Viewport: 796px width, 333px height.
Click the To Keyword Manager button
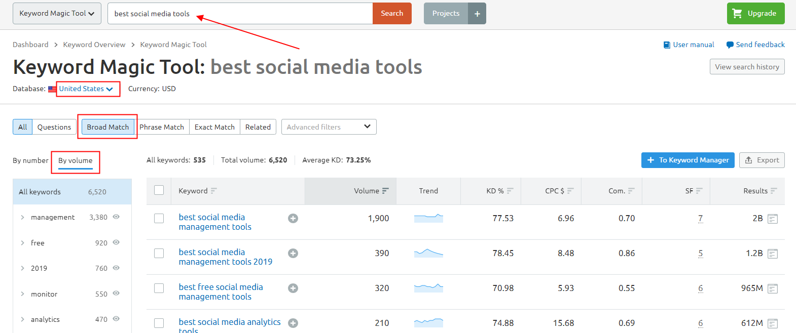tap(688, 160)
